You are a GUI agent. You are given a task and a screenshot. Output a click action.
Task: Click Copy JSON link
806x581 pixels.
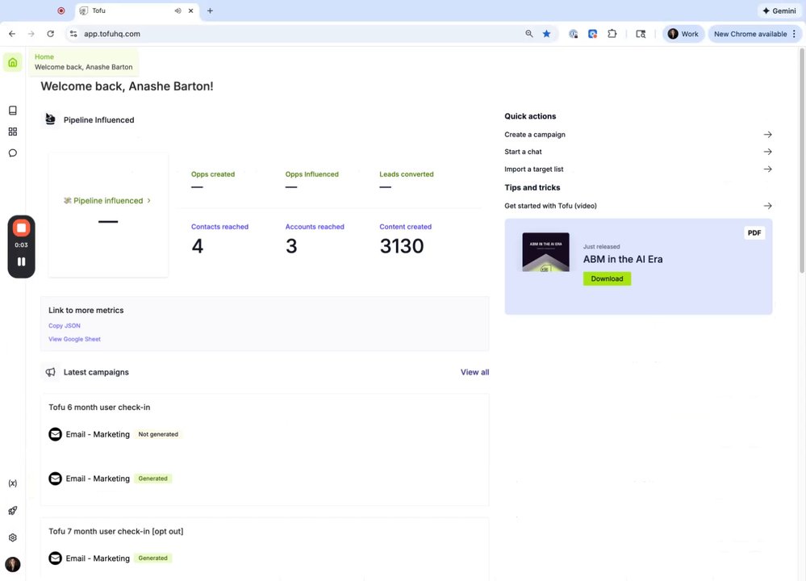pyautogui.click(x=65, y=326)
